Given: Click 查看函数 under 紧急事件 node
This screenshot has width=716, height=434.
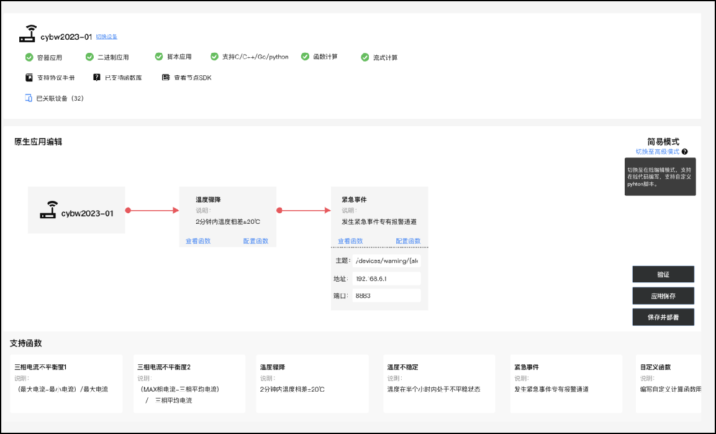Looking at the screenshot, I should pyautogui.click(x=350, y=241).
